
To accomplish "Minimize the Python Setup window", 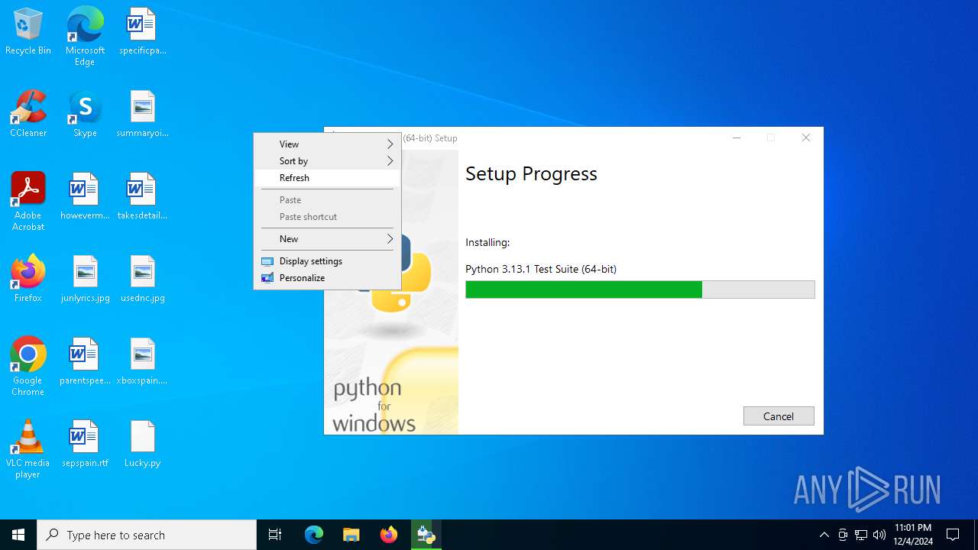I will [737, 137].
